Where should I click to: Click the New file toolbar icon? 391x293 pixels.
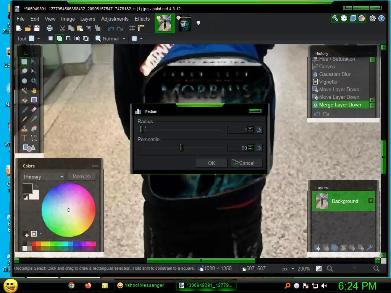click(19, 28)
